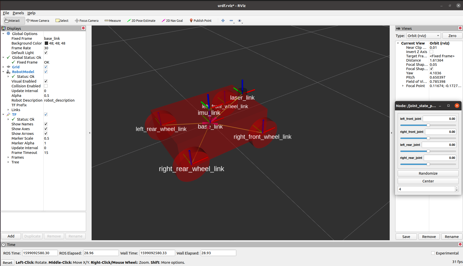Click inside the Wall Time field

pos(157,253)
